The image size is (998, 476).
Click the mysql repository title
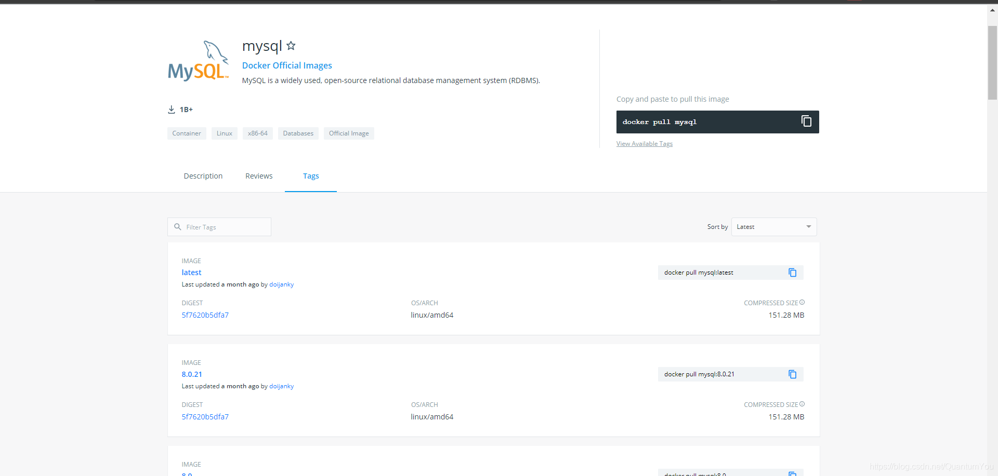pos(262,46)
